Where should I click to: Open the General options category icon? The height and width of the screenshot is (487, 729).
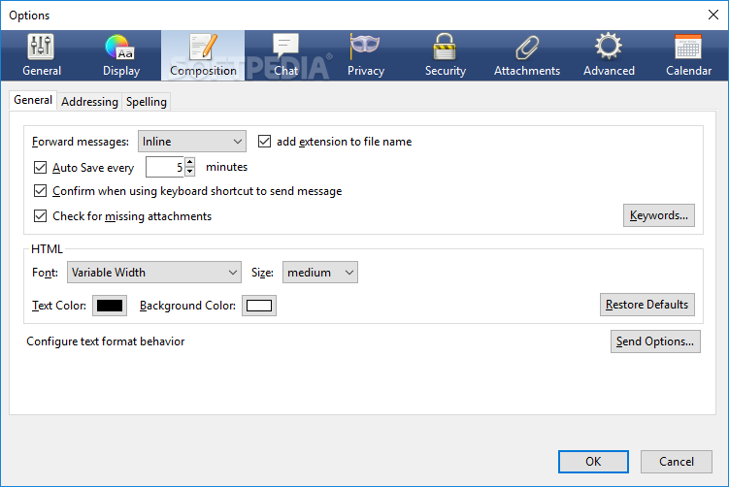click(42, 55)
